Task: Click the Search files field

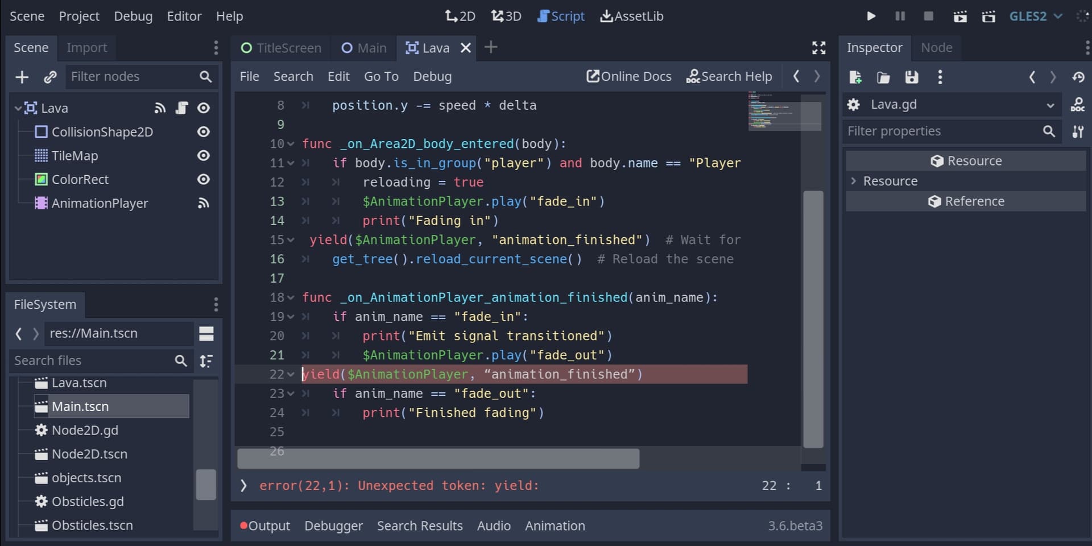Action: click(x=100, y=361)
